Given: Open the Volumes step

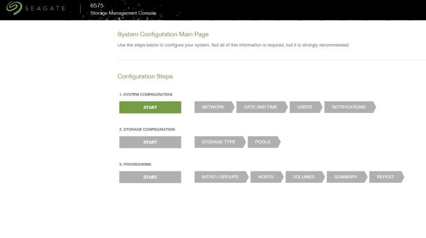Looking at the screenshot, I should point(305,177).
